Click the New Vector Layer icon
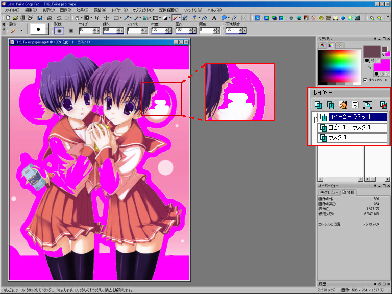The image size is (392, 294). click(x=331, y=105)
